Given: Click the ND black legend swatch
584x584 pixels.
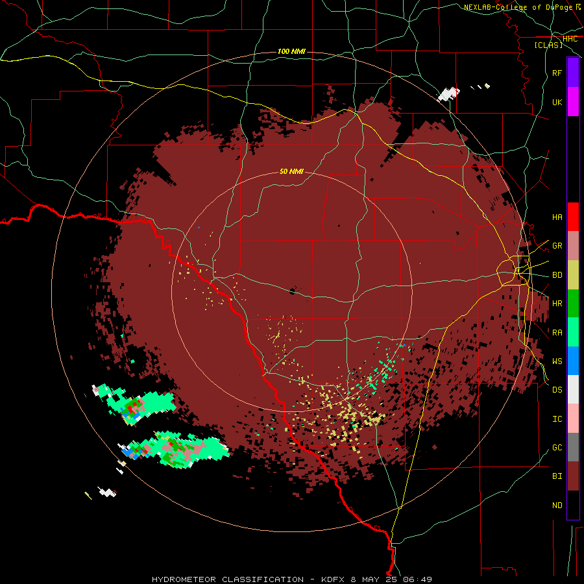Looking at the screenshot, I should [573, 505].
